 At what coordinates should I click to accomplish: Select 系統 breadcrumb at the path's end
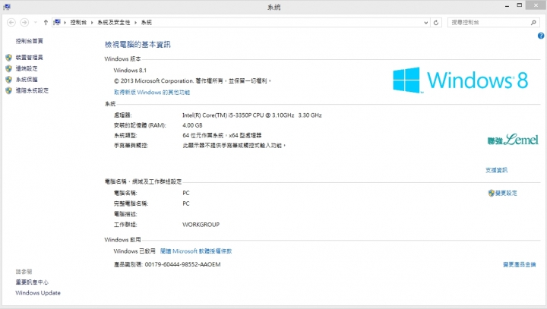[146, 22]
